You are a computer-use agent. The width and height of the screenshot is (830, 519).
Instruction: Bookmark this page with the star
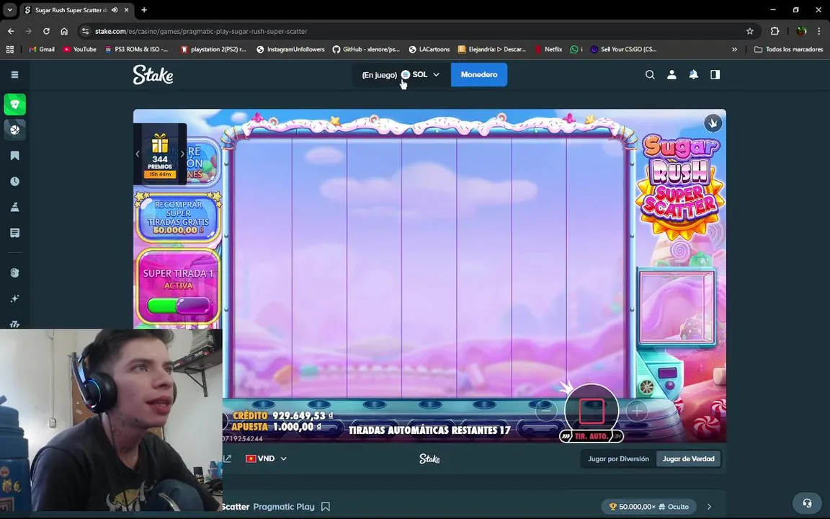[749, 31]
